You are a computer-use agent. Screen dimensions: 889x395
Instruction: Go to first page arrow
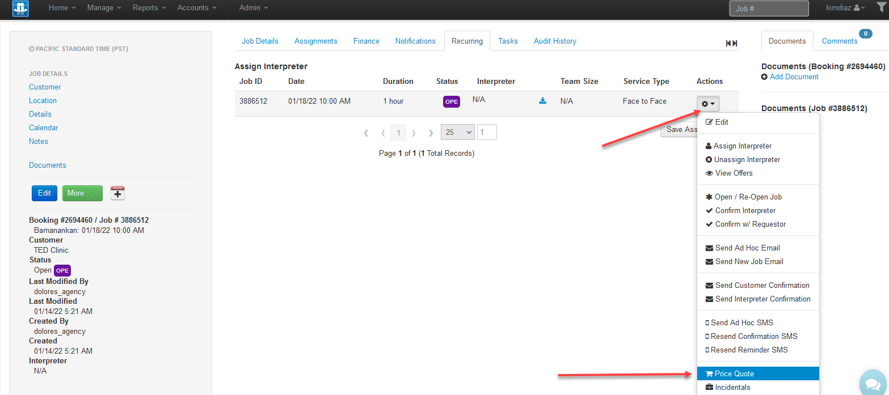(366, 133)
